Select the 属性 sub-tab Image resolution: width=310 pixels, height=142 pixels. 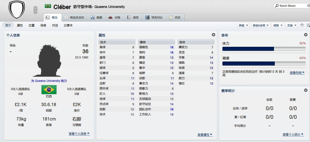coord(20,25)
